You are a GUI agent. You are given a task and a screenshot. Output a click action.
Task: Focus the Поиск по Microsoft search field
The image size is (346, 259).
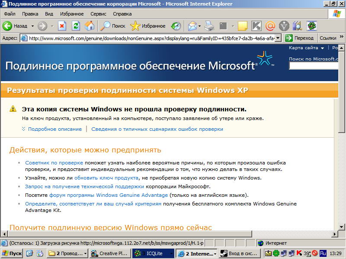tap(314, 66)
